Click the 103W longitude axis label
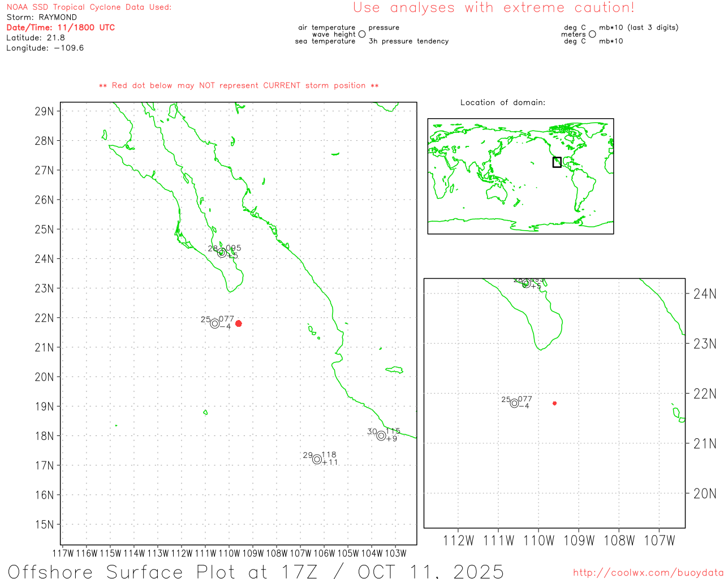This screenshot has width=724, height=579. (x=395, y=554)
